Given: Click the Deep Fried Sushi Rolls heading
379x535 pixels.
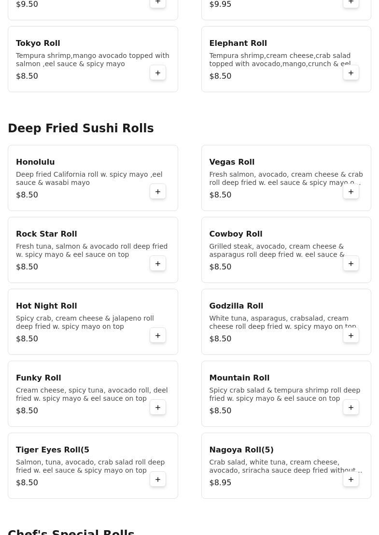Looking at the screenshot, I should click(81, 128).
